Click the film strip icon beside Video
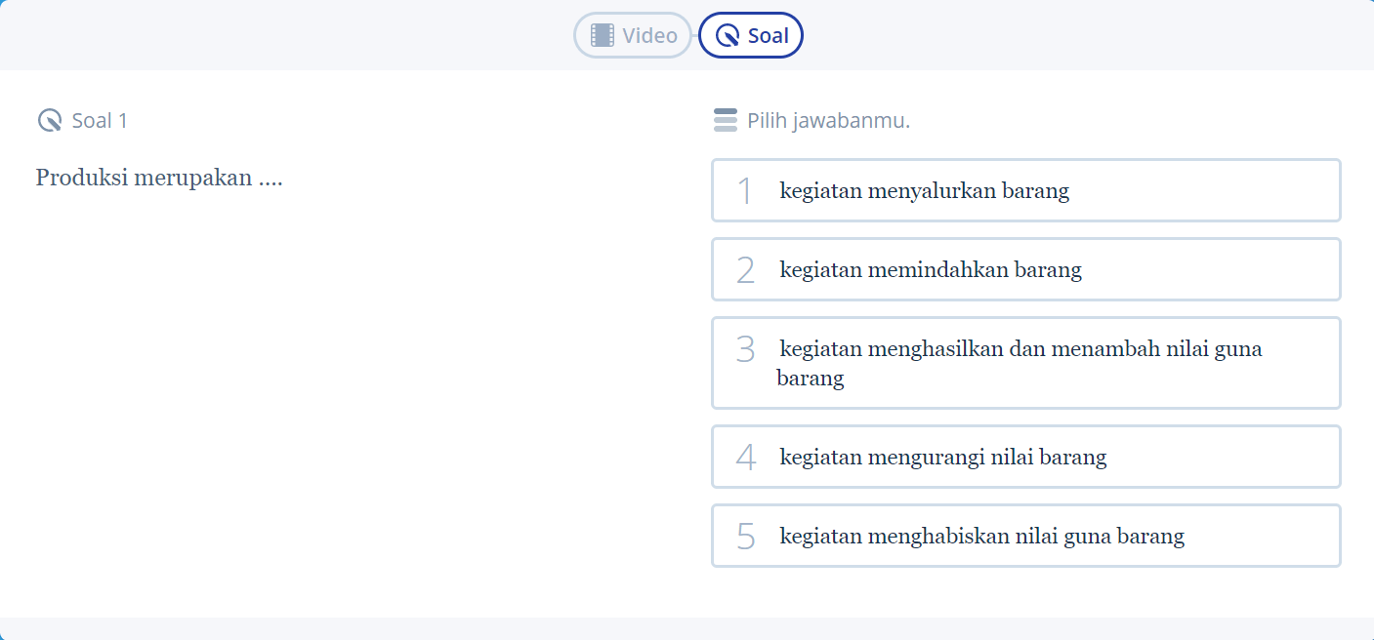The height and width of the screenshot is (640, 1374). [x=601, y=35]
